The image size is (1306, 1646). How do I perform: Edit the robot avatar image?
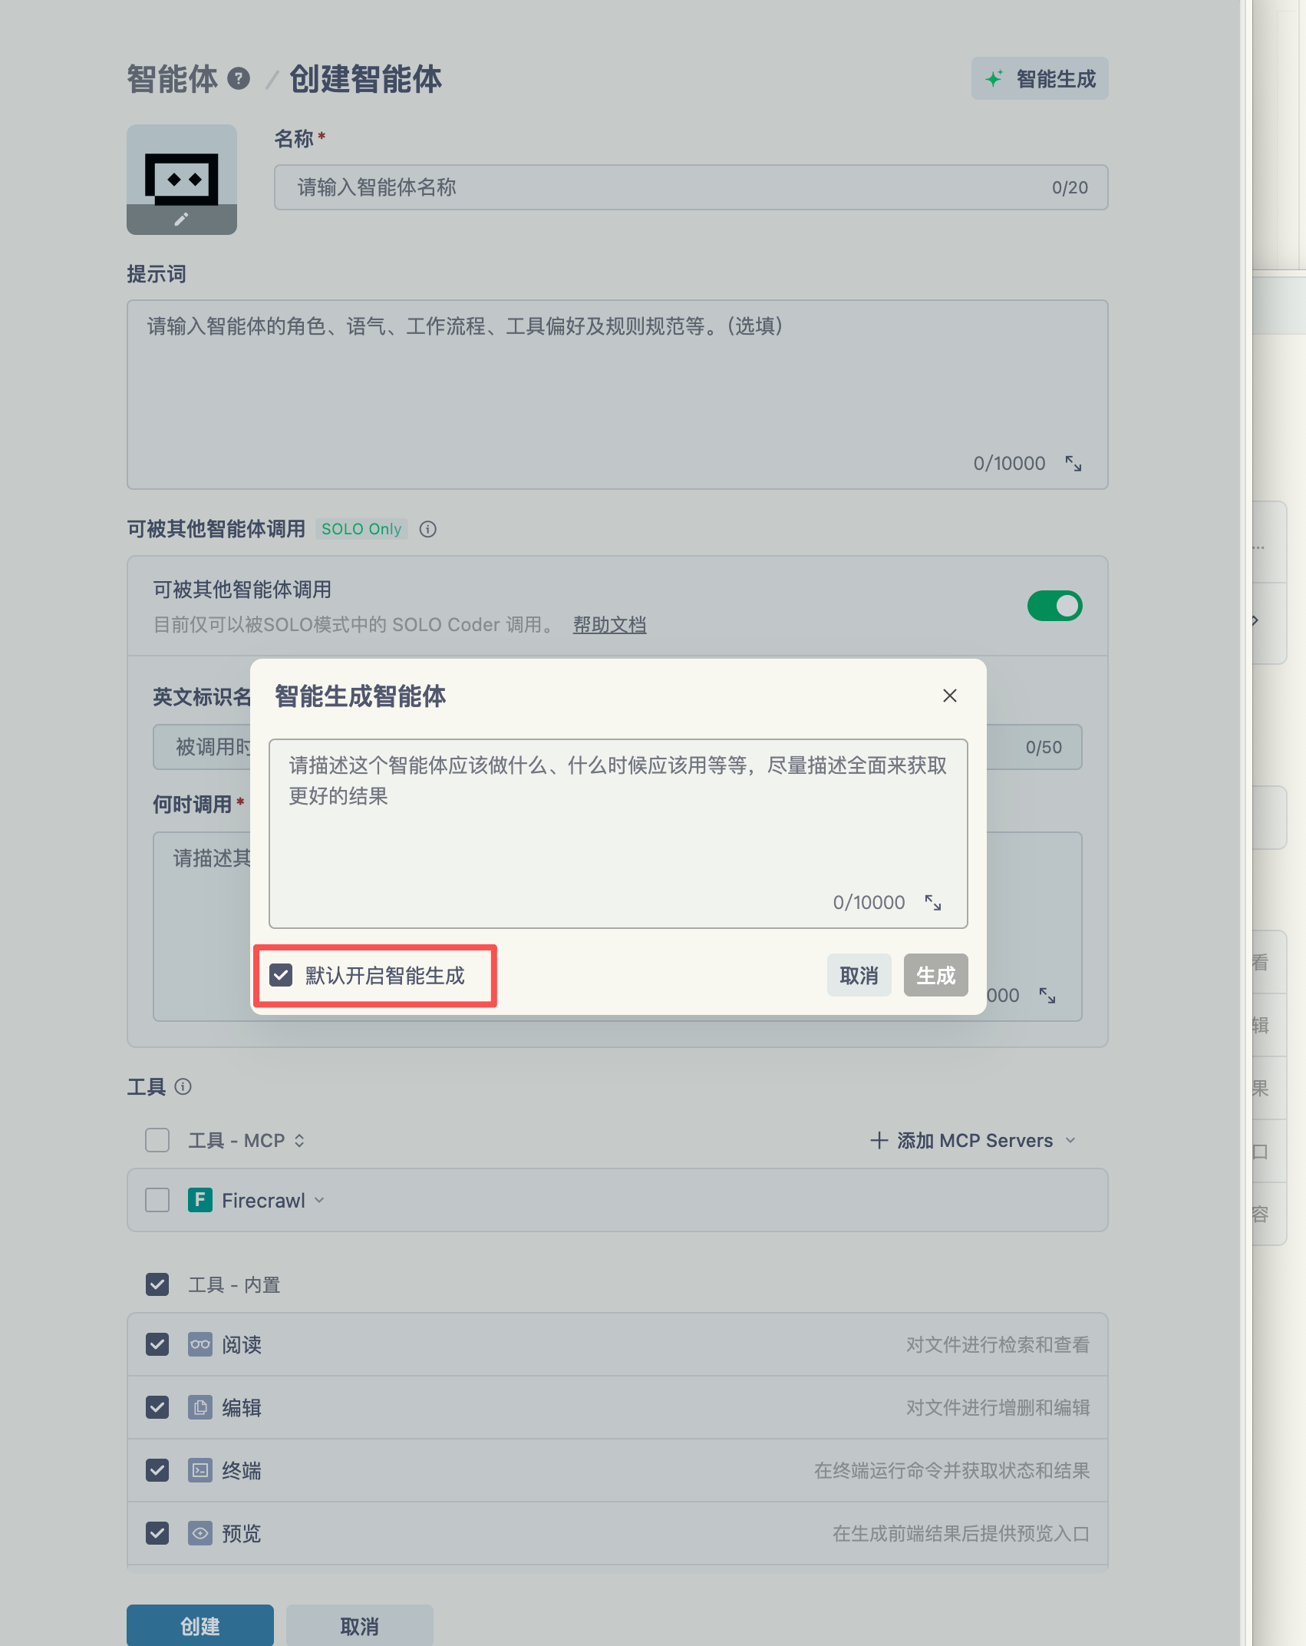[x=181, y=220]
